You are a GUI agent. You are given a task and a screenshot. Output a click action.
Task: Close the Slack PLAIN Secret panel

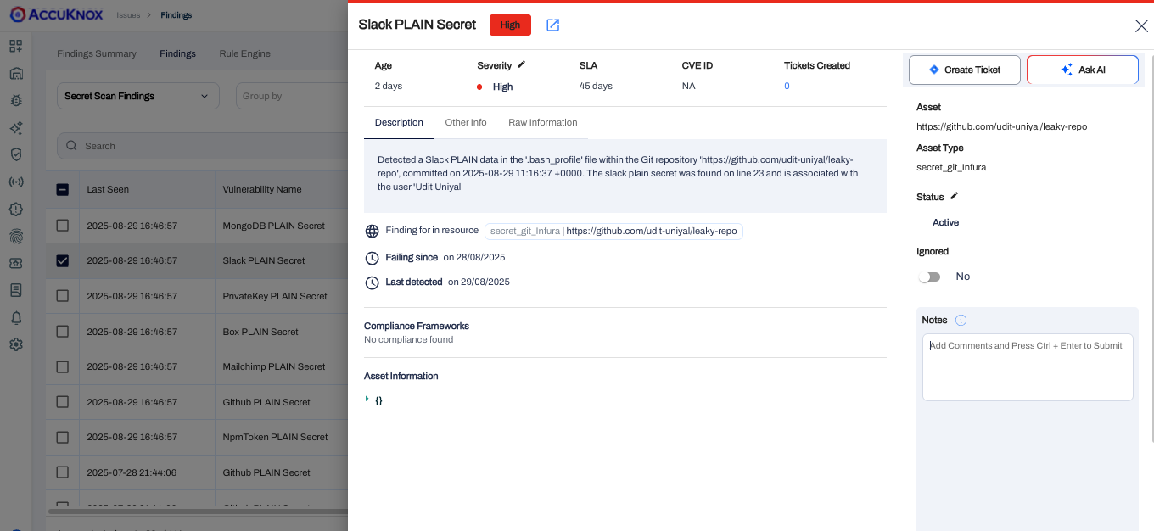pos(1141,25)
